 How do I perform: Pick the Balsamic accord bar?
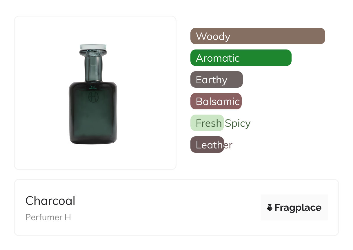[x=216, y=101]
